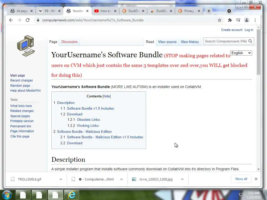
Task: Click the browser forward arrow
Action: tap(19, 20)
